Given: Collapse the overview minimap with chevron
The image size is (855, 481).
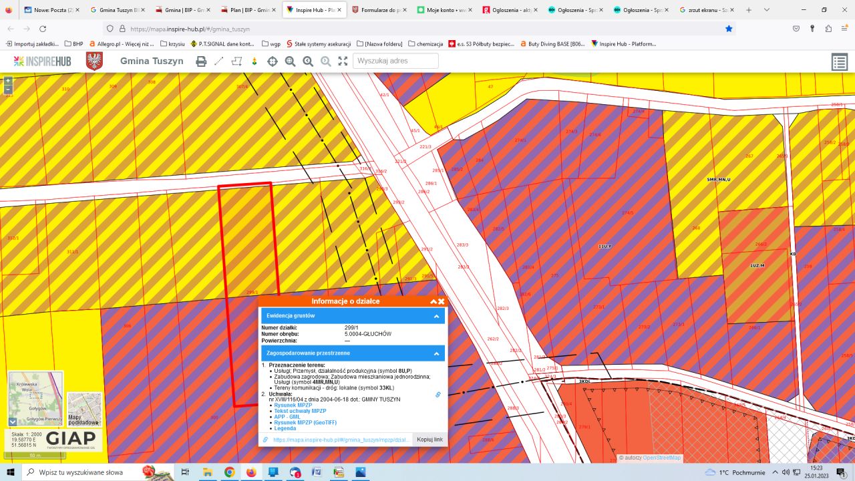Looking at the screenshot, I should [x=13, y=422].
